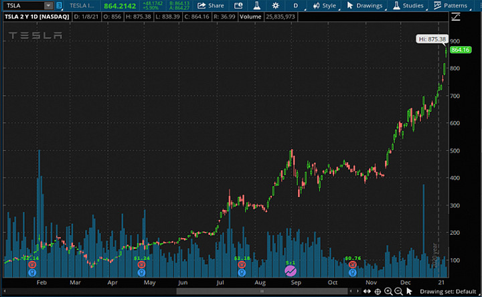The width and height of the screenshot is (482, 297).
Task: Click the red earnings icon below $1.24
Action: [141, 264]
